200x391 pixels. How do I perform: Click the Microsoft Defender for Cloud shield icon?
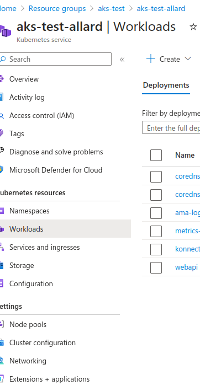point(2,170)
